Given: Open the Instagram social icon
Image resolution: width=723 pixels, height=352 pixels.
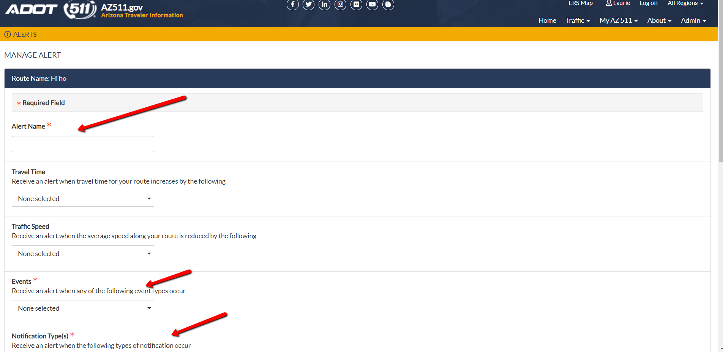Looking at the screenshot, I should click(x=340, y=5).
